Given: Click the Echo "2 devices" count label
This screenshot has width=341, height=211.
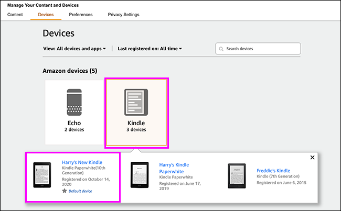Looking at the screenshot, I should [x=74, y=129].
